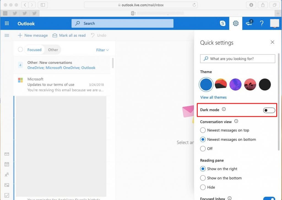The width and height of the screenshot is (282, 200).
Task: Open People contacts in the left sidebar
Action: coord(7,174)
